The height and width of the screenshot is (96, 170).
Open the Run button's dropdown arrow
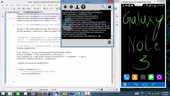tap(26, 9)
